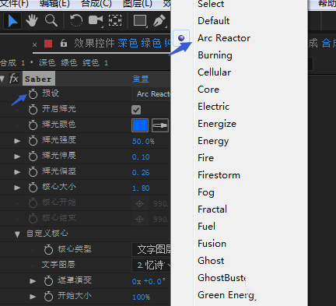The image size is (336, 306).
Task: Choose the Fusion preset
Action: [212, 244]
